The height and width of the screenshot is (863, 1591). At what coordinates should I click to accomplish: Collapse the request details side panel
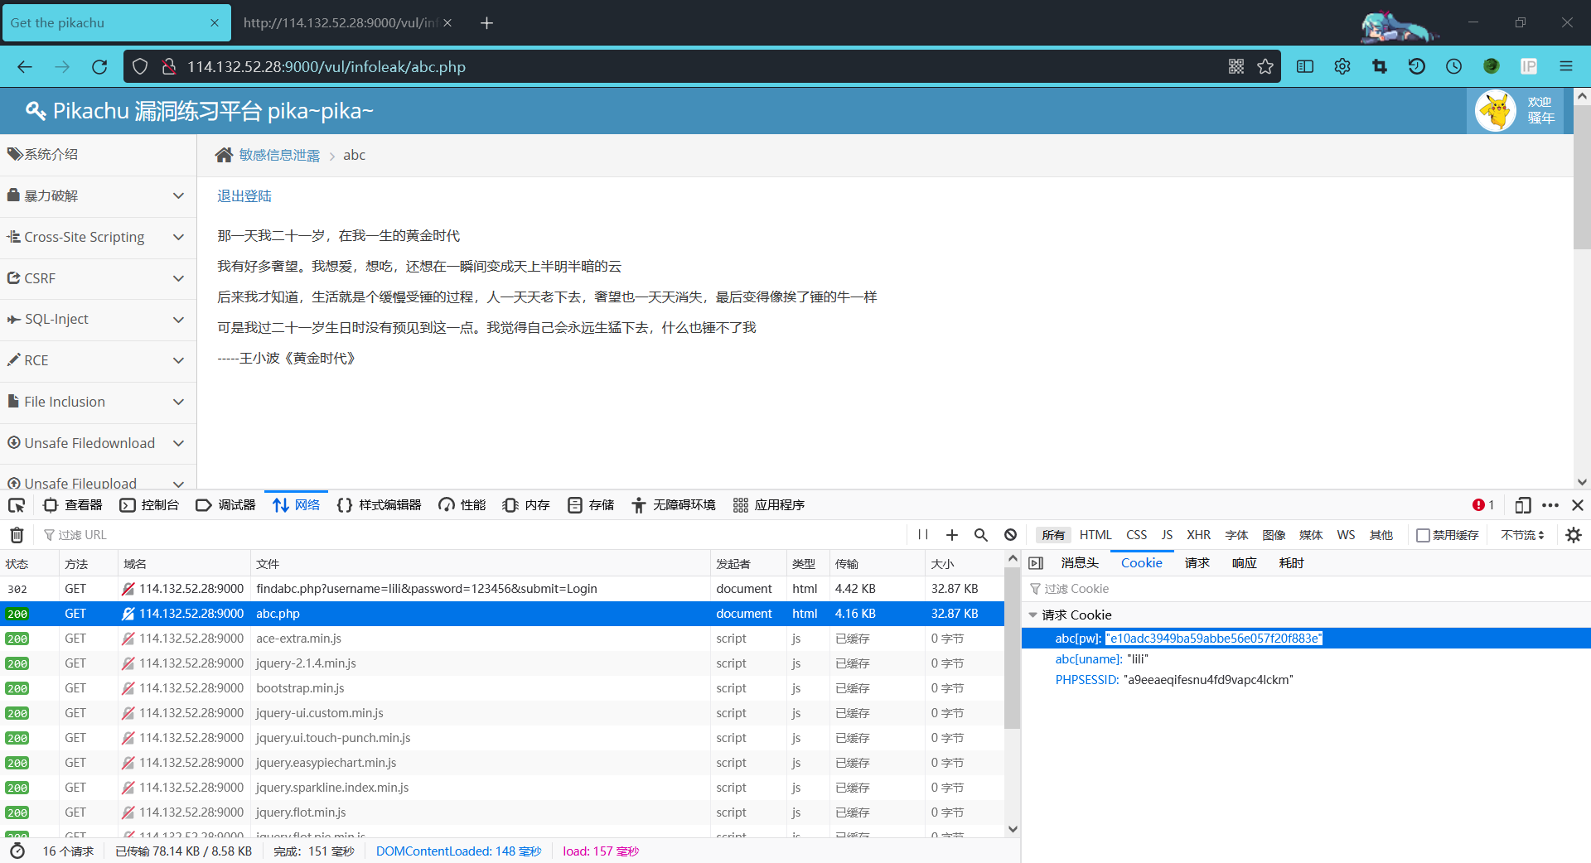coord(1036,563)
